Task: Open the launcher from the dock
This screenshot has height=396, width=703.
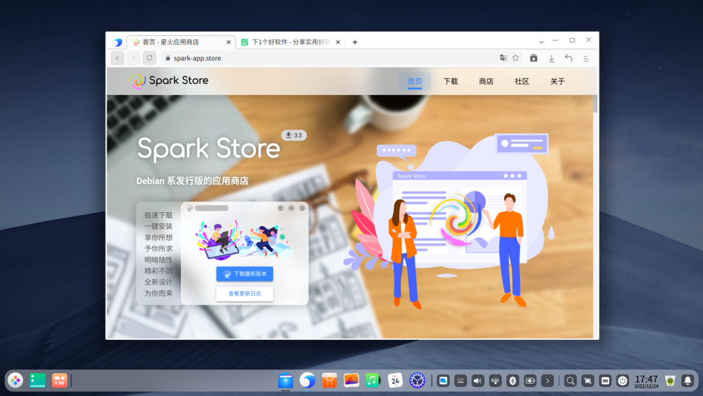Action: point(16,380)
